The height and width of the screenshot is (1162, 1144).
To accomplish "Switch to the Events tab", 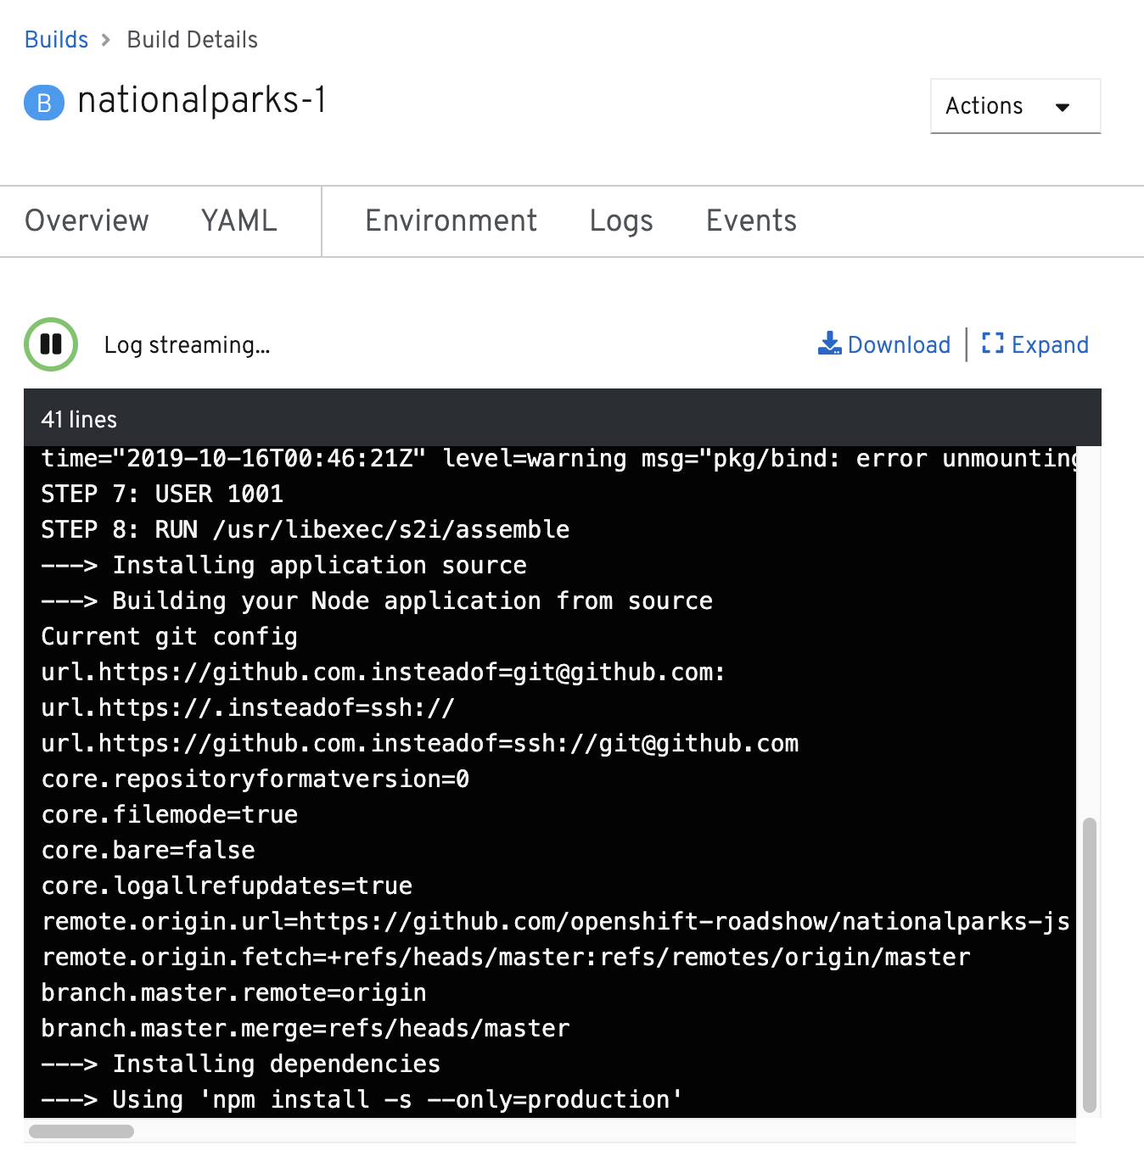I will click(x=751, y=221).
